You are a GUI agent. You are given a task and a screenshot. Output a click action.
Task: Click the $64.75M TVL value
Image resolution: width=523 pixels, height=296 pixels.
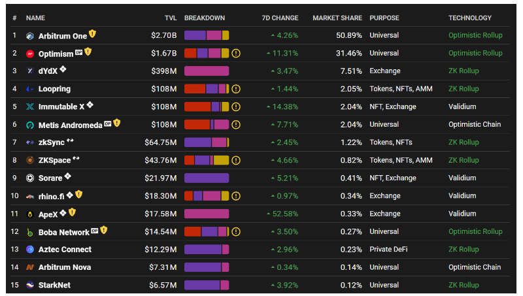coord(161,142)
